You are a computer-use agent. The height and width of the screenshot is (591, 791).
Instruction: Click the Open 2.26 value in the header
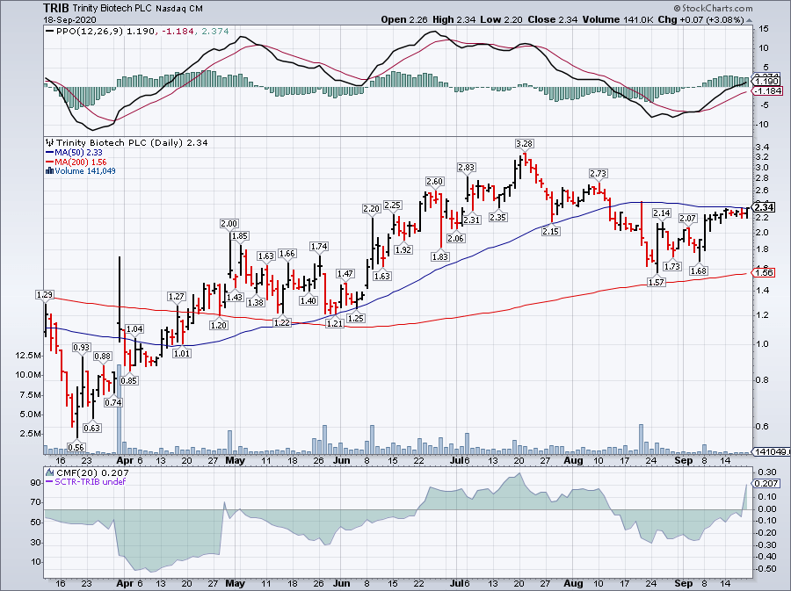point(404,19)
